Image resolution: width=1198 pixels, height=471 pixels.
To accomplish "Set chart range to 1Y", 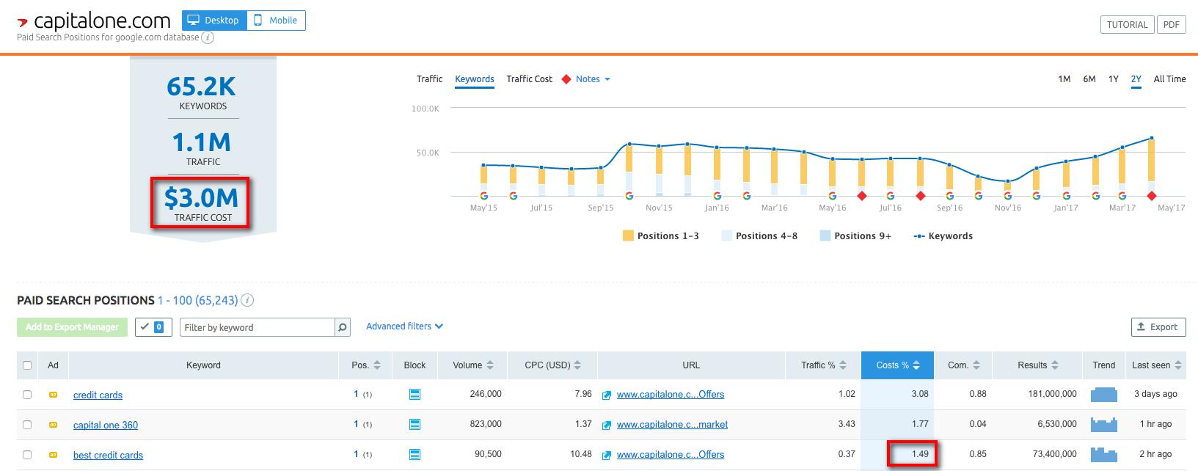I will click(1114, 79).
